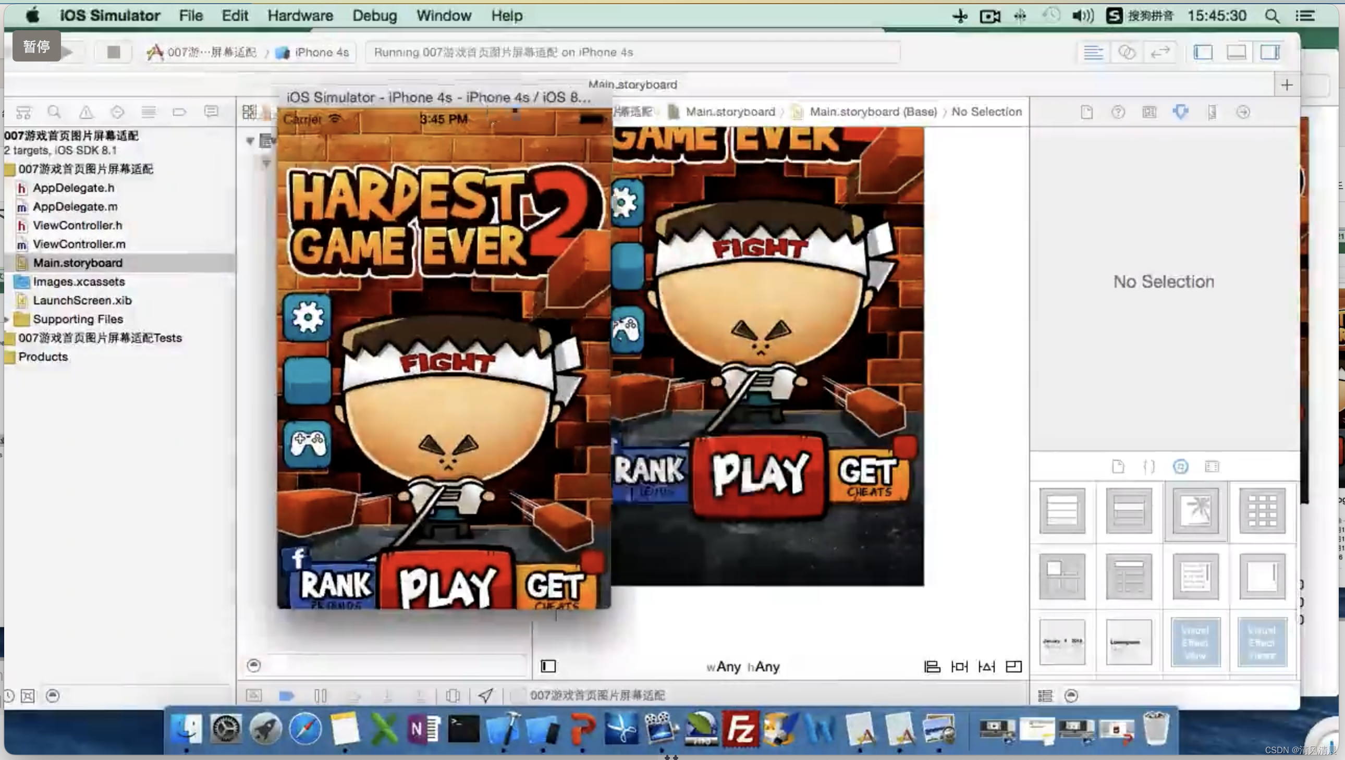Show the Attributes inspector icon
Screen dimensions: 1345x760
tap(1181, 112)
